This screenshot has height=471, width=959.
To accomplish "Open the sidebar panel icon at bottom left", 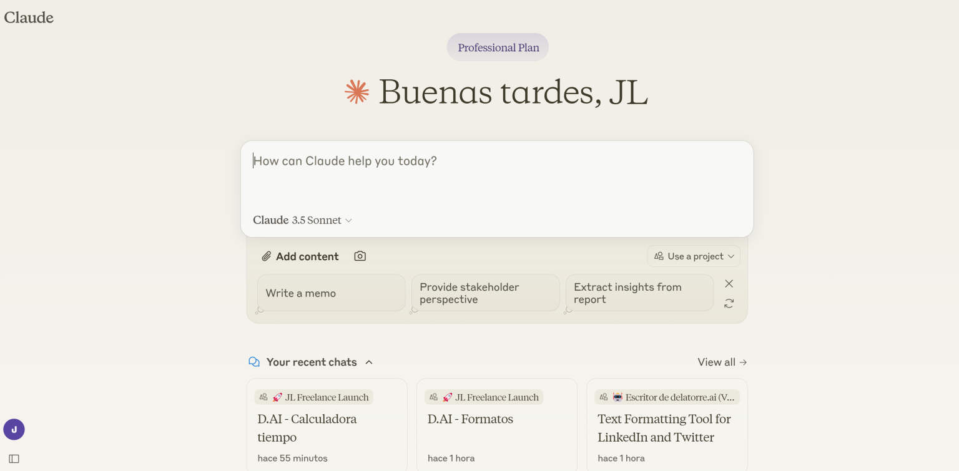I will pos(14,459).
